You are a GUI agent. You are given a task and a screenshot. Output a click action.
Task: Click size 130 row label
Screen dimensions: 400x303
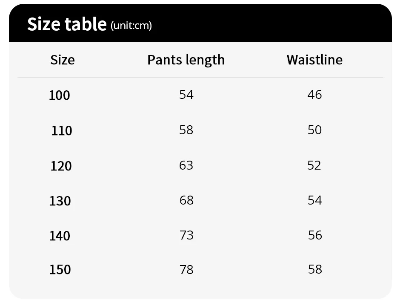(60, 201)
